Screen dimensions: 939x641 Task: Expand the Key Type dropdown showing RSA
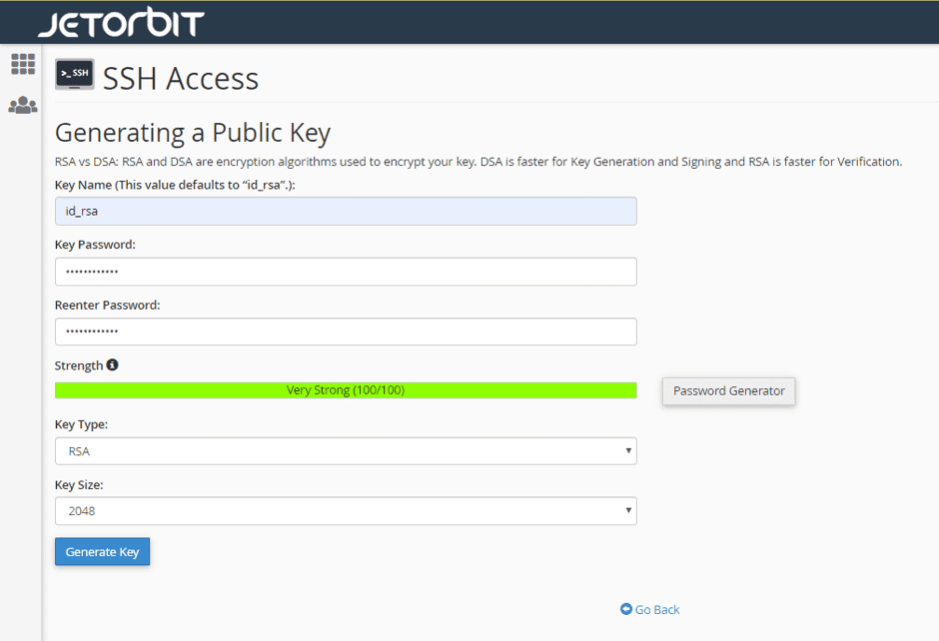coord(346,451)
